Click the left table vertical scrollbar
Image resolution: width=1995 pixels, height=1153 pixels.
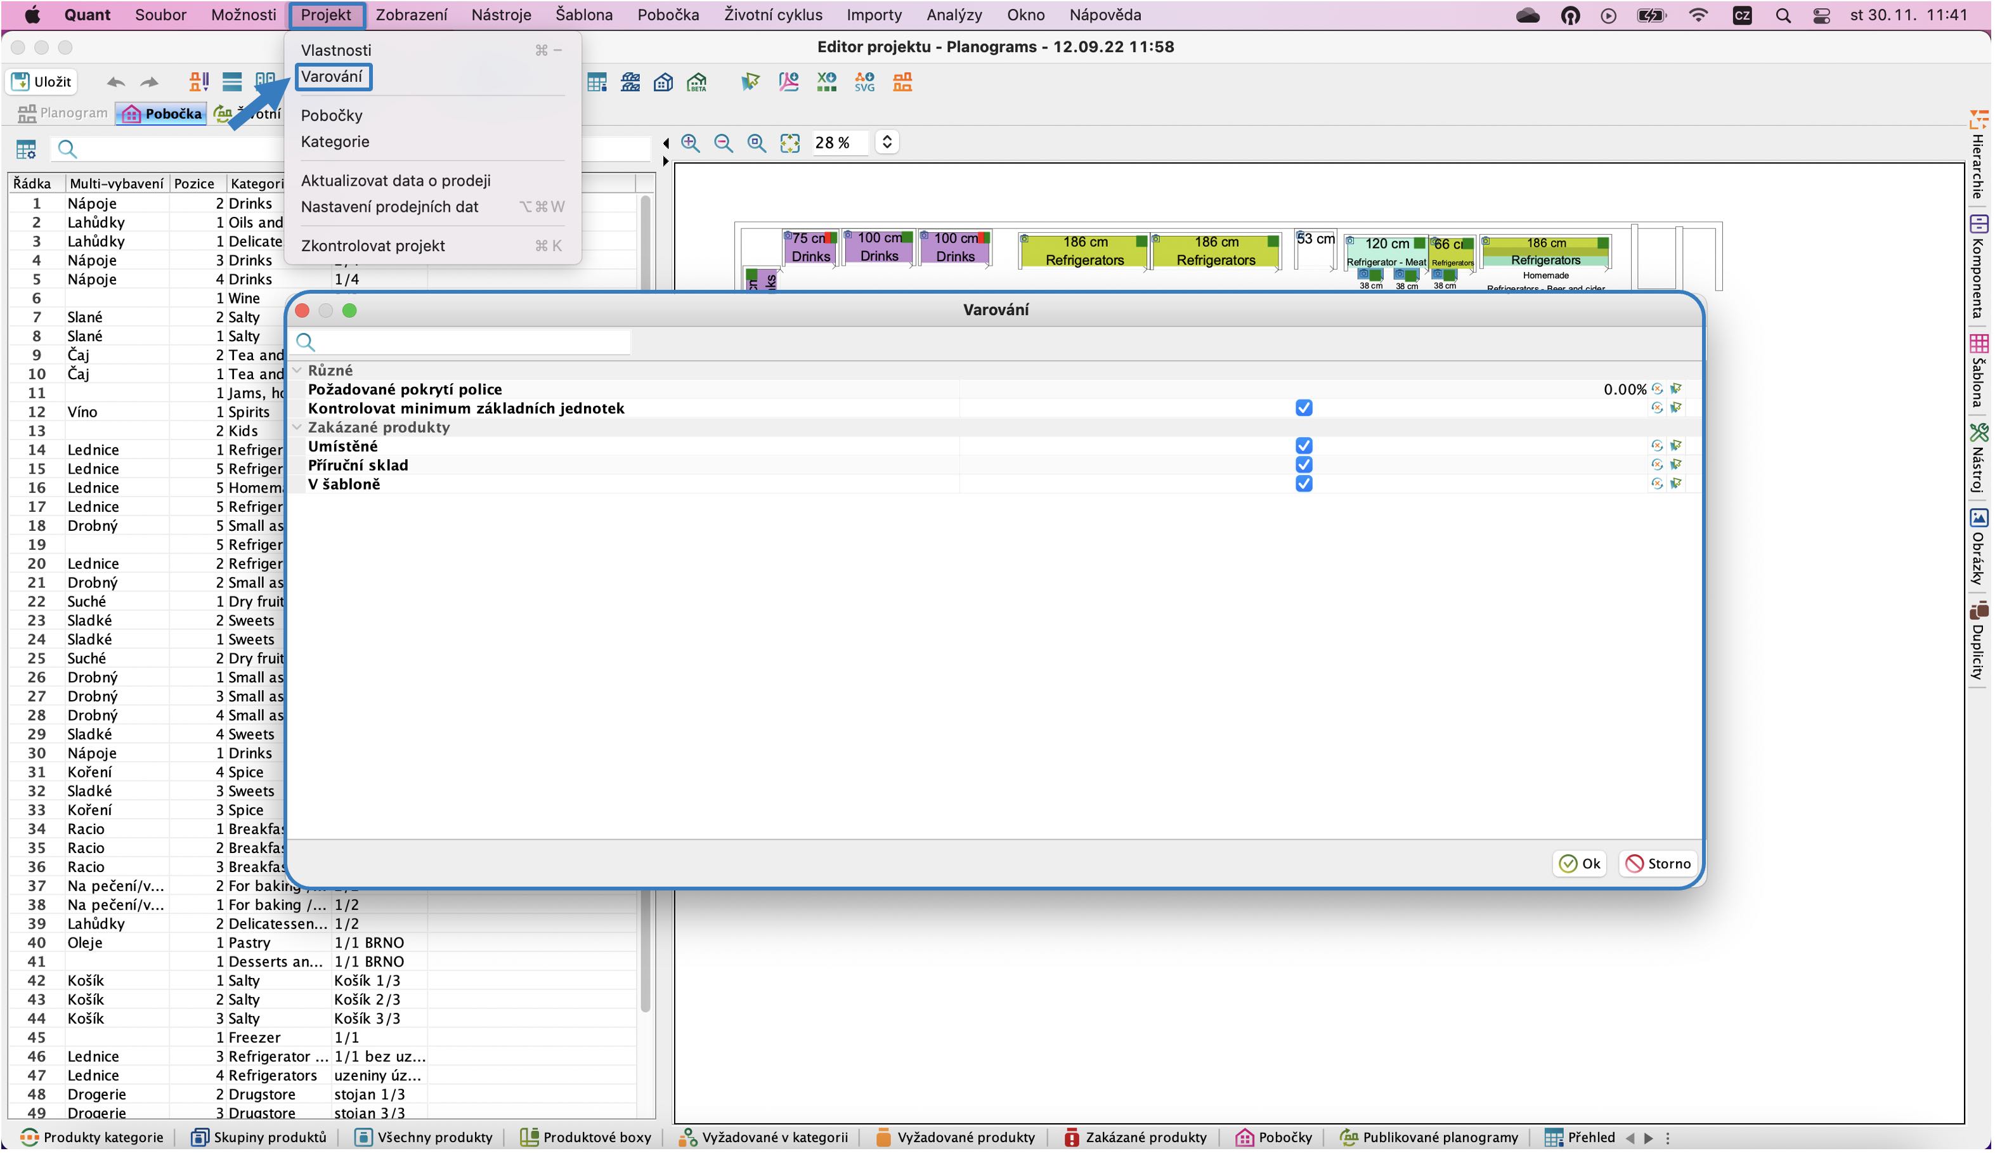tap(645, 602)
